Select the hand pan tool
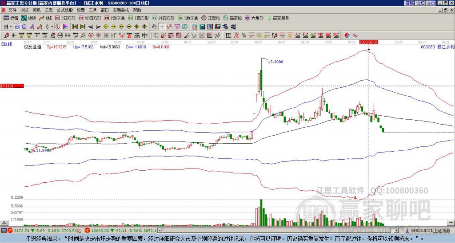 click(154, 27)
